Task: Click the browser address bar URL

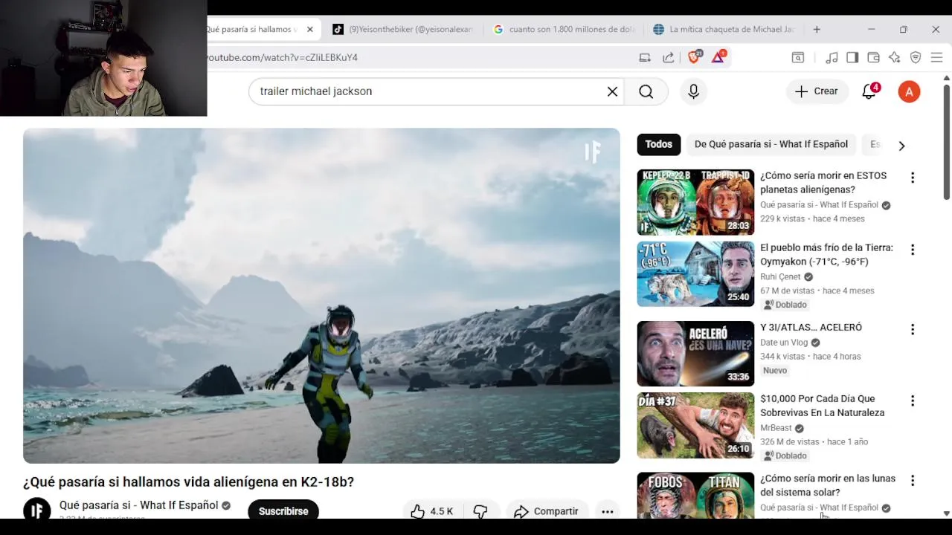Action: [283, 57]
